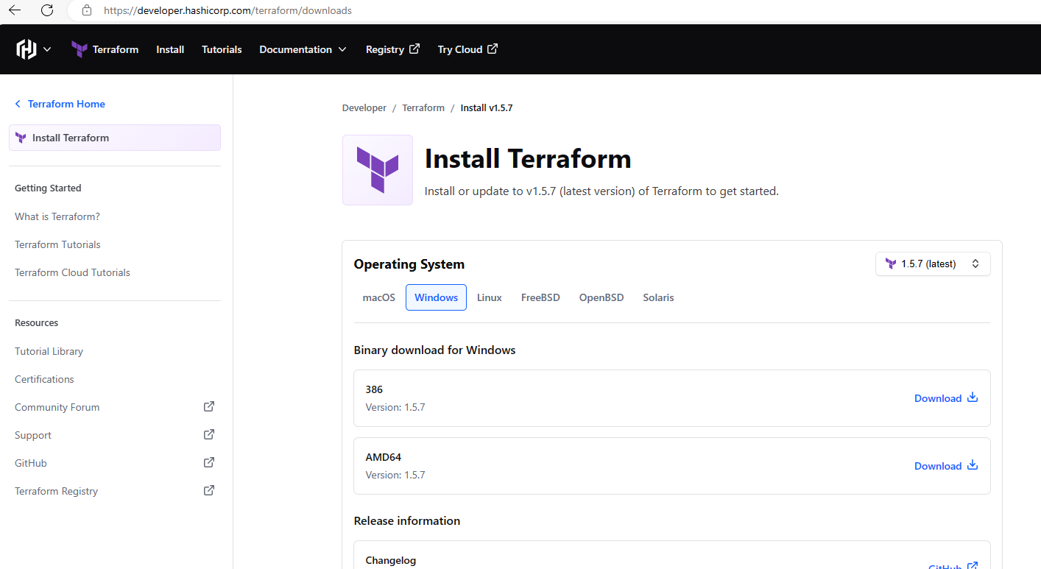Click the Install Terraform page heading
The image size is (1041, 569).
528,159
